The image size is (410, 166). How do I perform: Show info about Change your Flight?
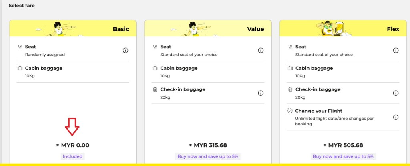396,117
